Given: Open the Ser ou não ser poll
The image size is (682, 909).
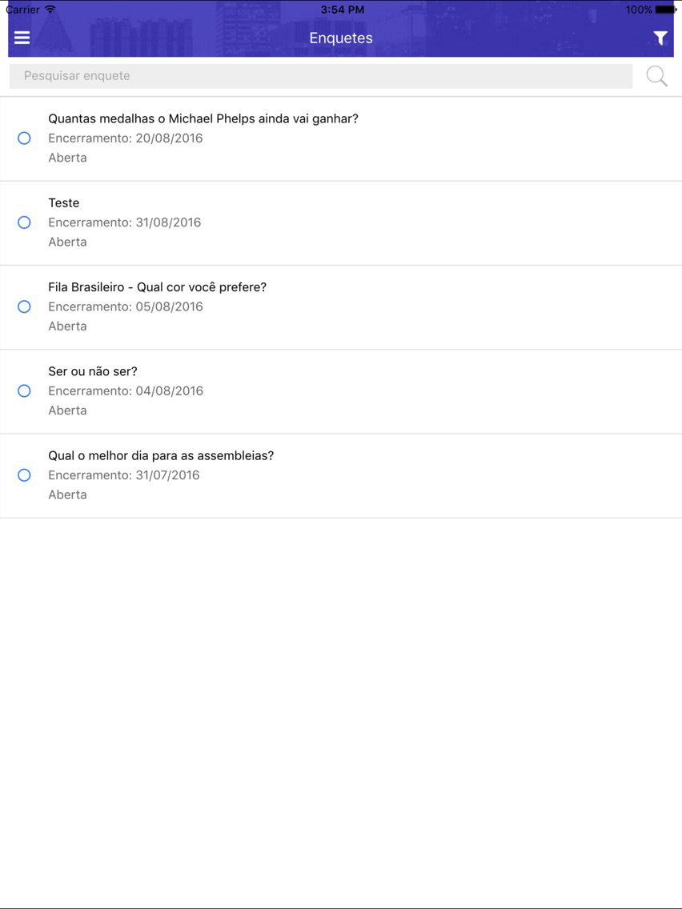Looking at the screenshot, I should (93, 371).
